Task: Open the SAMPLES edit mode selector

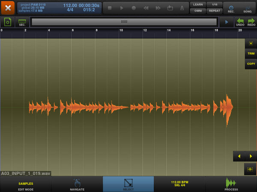Action: [26, 184]
